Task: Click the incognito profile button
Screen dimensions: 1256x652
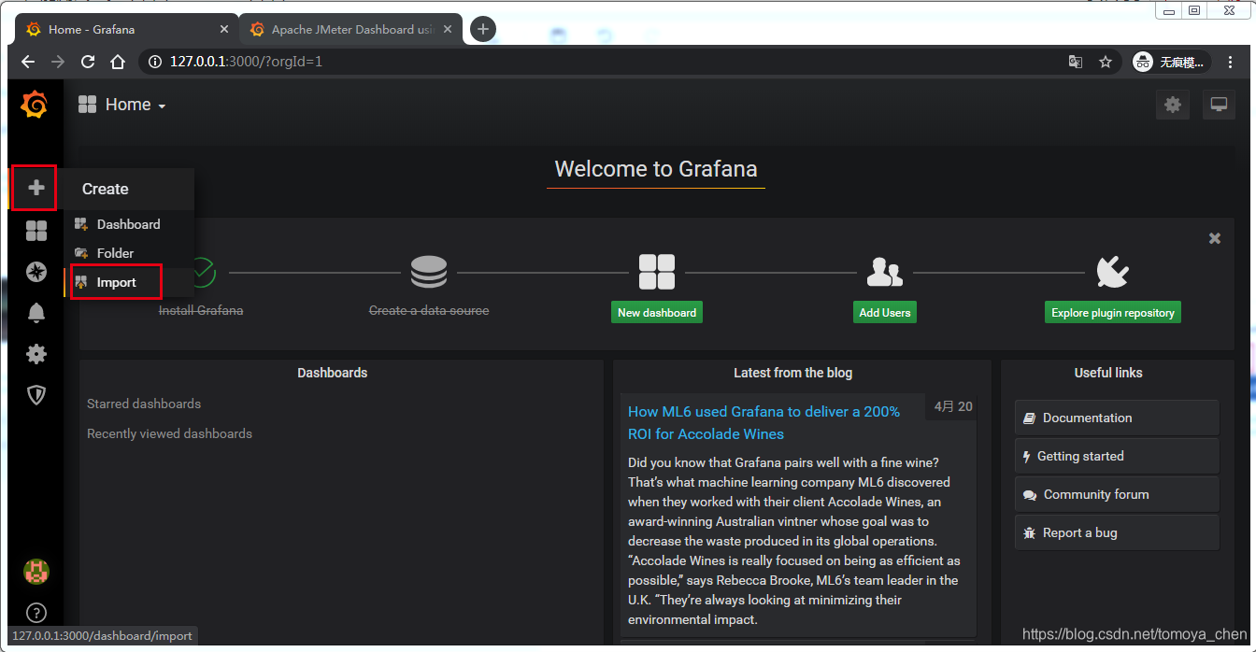Action: tap(1172, 62)
